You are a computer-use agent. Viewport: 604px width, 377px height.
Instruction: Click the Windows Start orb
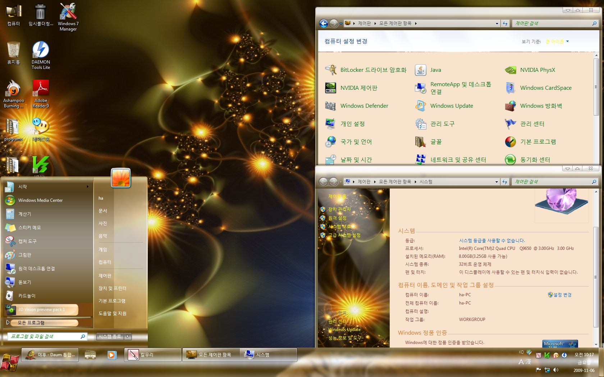(10, 362)
